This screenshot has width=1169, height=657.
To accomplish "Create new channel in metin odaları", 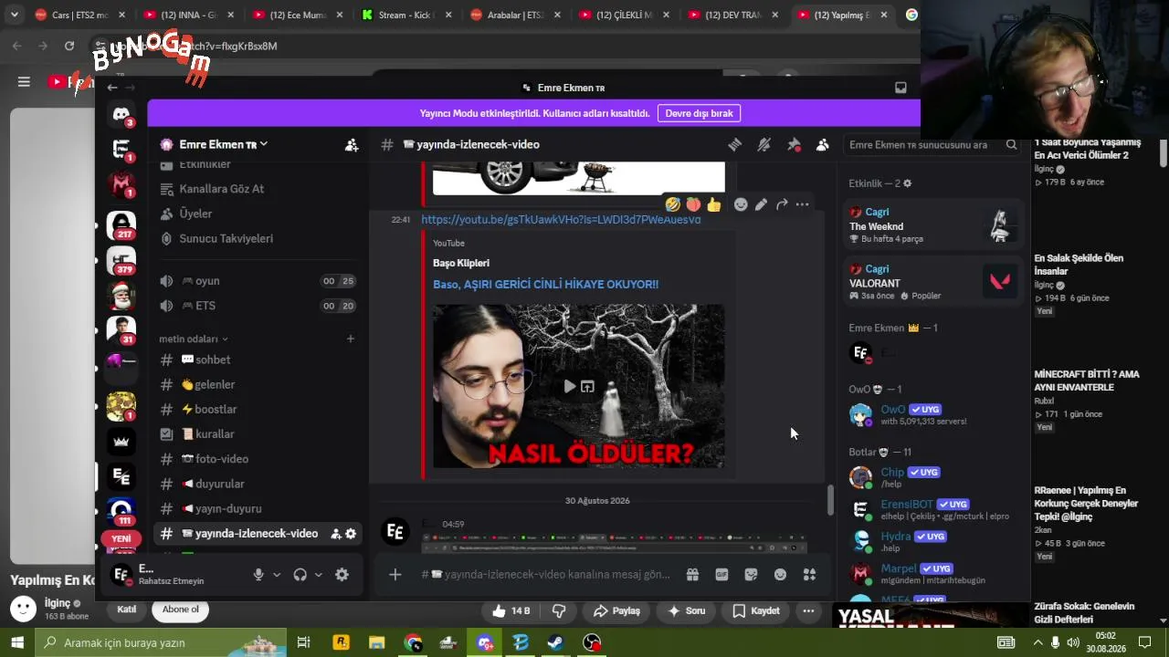I will (350, 339).
